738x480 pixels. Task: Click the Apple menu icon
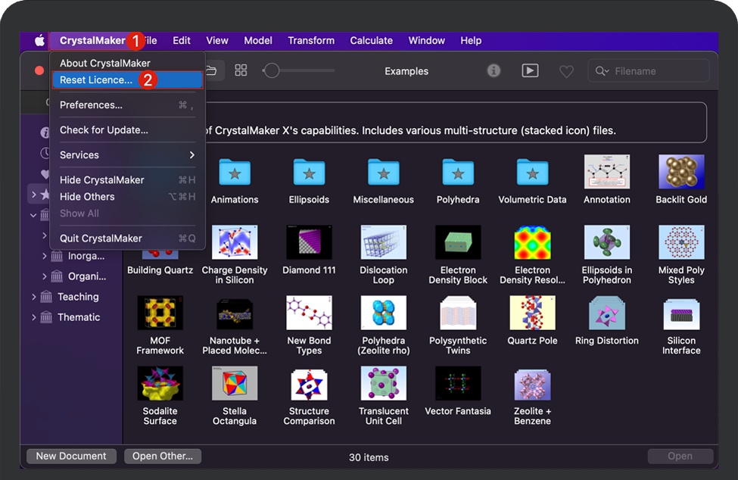[x=39, y=41]
